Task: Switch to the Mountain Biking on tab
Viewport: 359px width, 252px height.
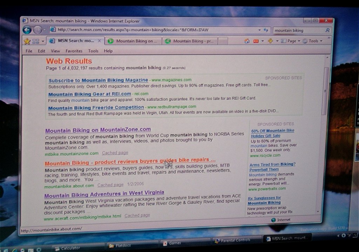Action: click(133, 41)
